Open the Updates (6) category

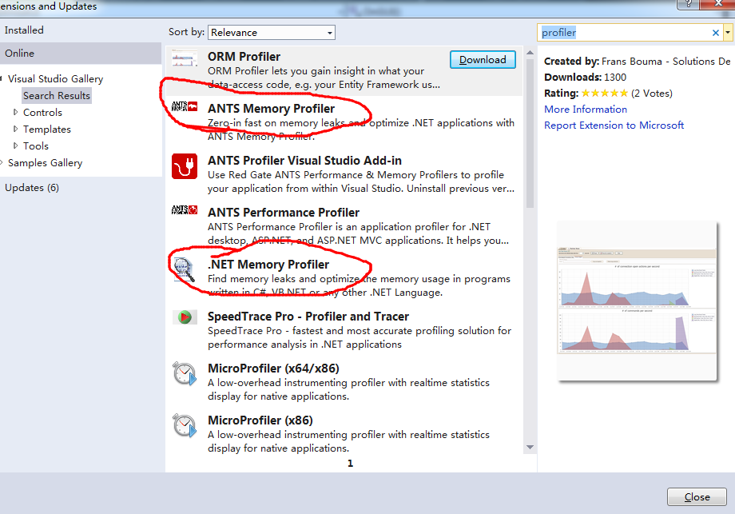pyautogui.click(x=32, y=188)
